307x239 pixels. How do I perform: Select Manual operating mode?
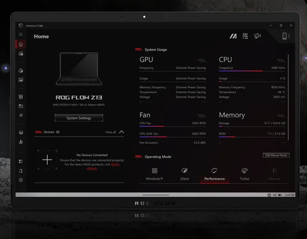point(275,174)
